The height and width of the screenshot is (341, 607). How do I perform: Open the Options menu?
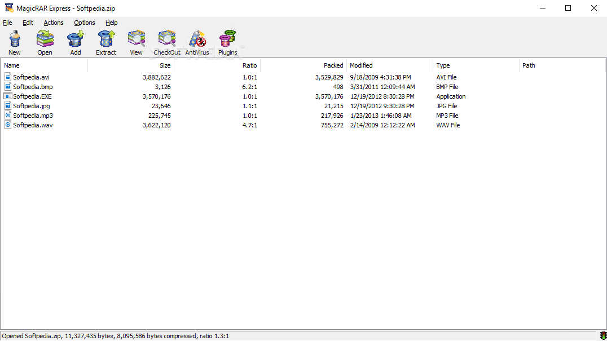(85, 23)
